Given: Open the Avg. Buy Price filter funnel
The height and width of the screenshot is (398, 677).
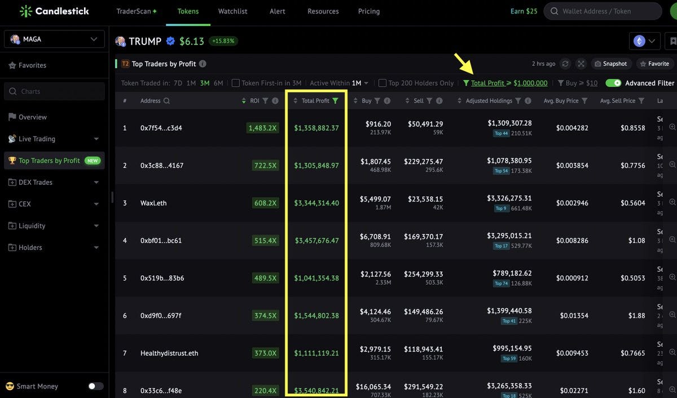Looking at the screenshot, I should click(x=584, y=101).
